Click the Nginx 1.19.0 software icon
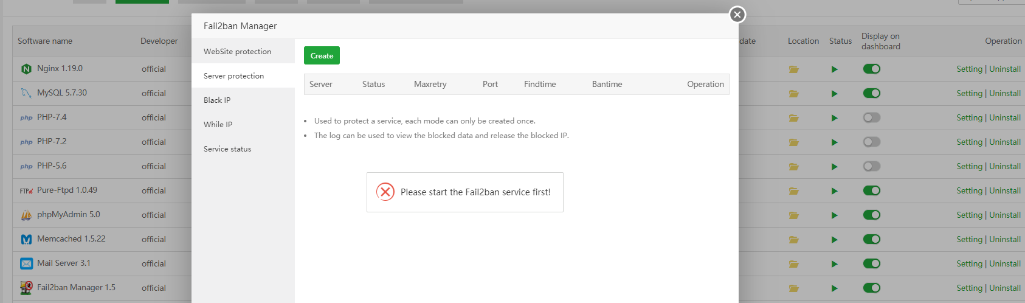Image resolution: width=1025 pixels, height=303 pixels. click(26, 69)
